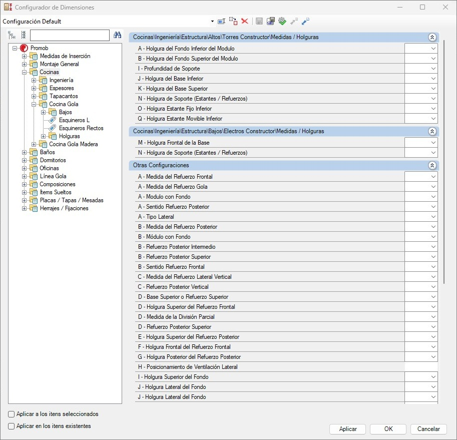
Task: Click the Cancelar button
Action: (428, 429)
